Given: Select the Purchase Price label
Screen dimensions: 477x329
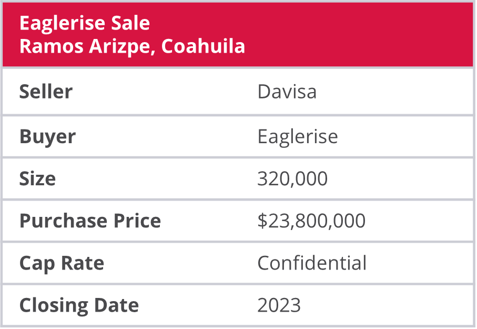Looking at the screenshot, I should 90,221.
